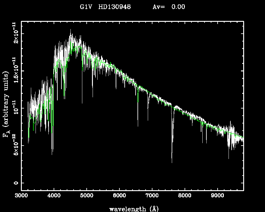Viewport: 265px width, 212px height.
Task: Click the spectrum's highest peak near 4500 Å
Action: (71, 30)
